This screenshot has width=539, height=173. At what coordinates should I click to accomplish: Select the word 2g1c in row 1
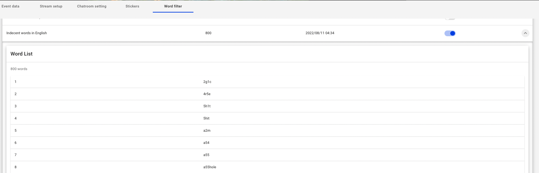point(207,82)
